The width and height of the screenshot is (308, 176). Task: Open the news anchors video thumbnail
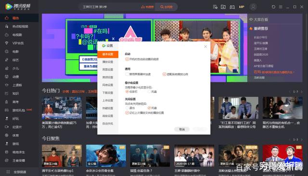[x=62, y=108]
